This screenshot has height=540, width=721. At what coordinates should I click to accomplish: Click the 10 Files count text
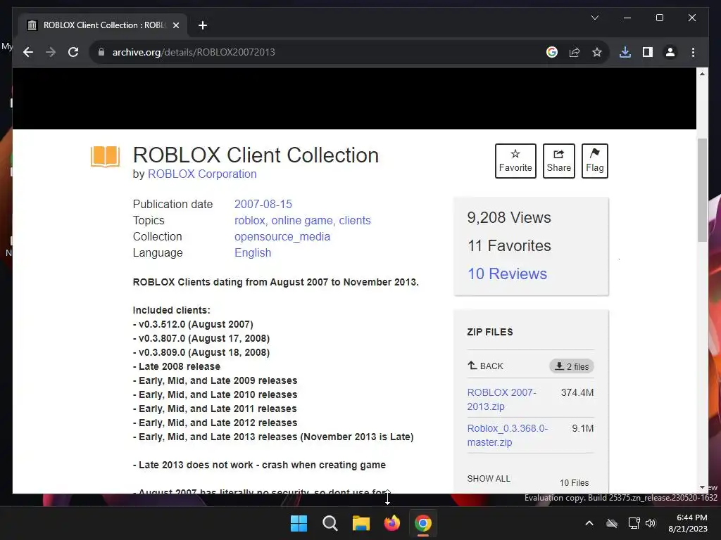tap(574, 482)
